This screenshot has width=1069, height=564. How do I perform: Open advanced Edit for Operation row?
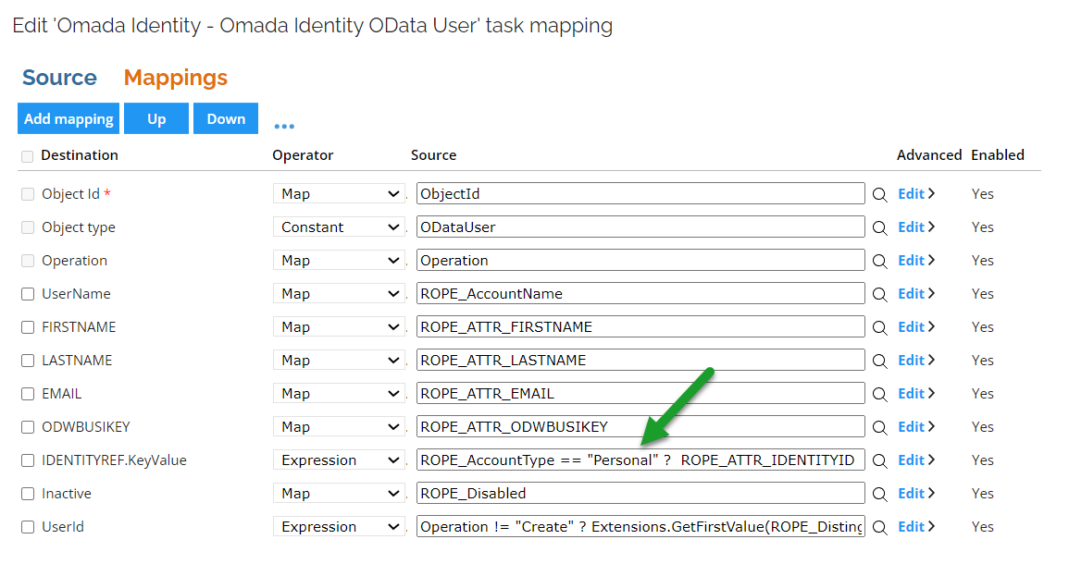pyautogui.click(x=915, y=260)
